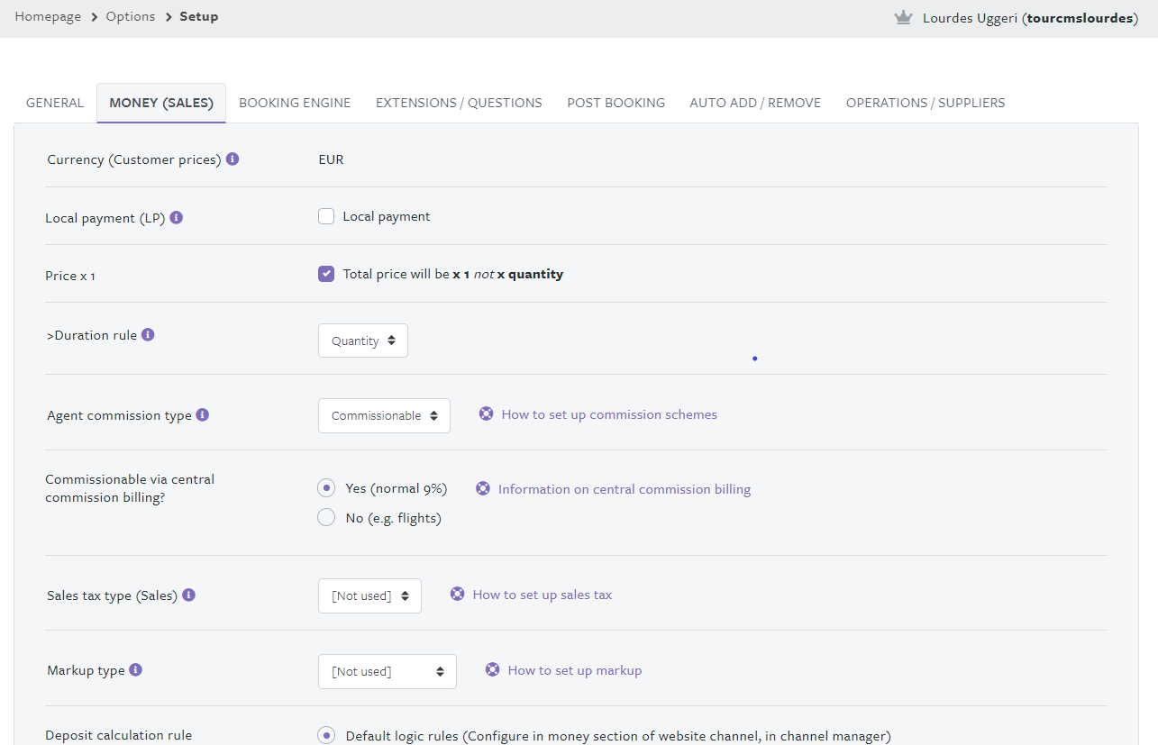
Task: Click lifebuoy icon next to commission schemes help
Action: tap(487, 414)
